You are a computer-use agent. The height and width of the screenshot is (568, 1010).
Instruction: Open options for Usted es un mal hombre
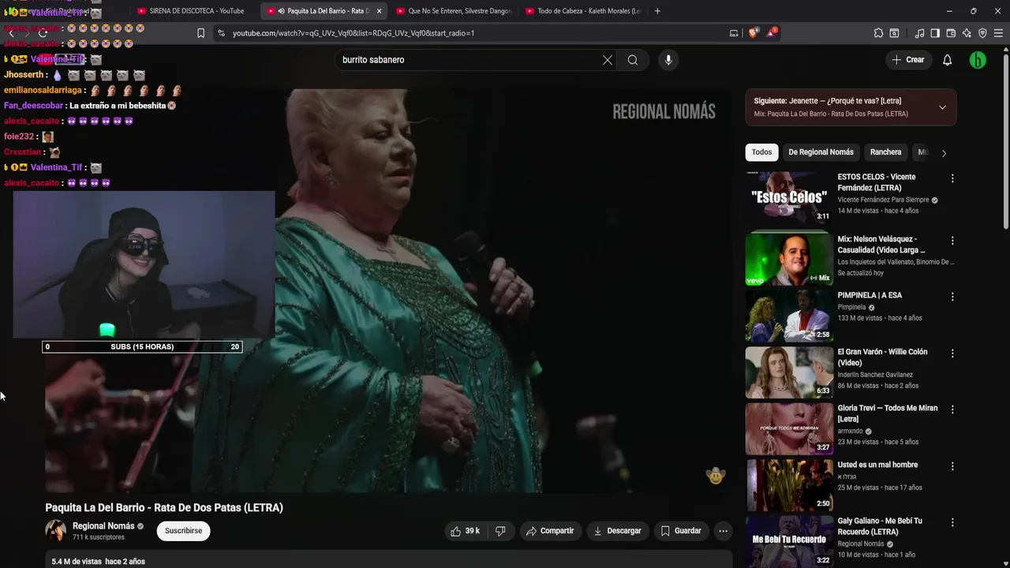[x=952, y=466]
